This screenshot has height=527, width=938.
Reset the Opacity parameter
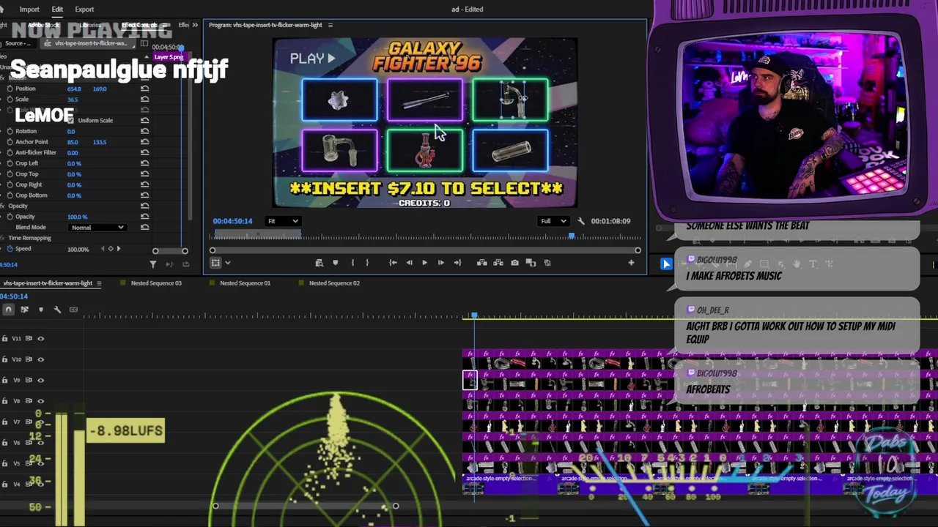(x=145, y=217)
